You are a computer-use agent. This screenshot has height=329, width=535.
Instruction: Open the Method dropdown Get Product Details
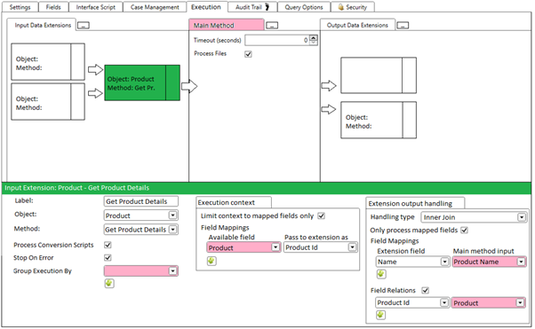(141, 230)
